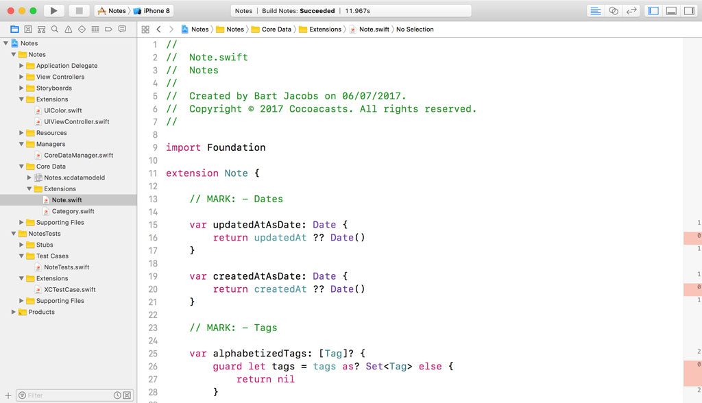Show the Utilities inspector panel
The height and width of the screenshot is (403, 702).
[689, 10]
